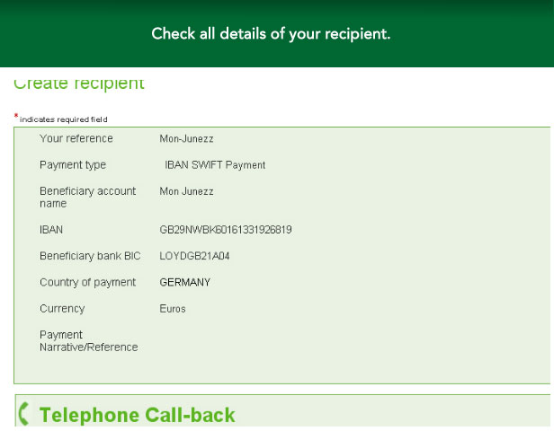Click the Beneficiary account name label
Image resolution: width=554 pixels, height=431 pixels.
coord(87,198)
